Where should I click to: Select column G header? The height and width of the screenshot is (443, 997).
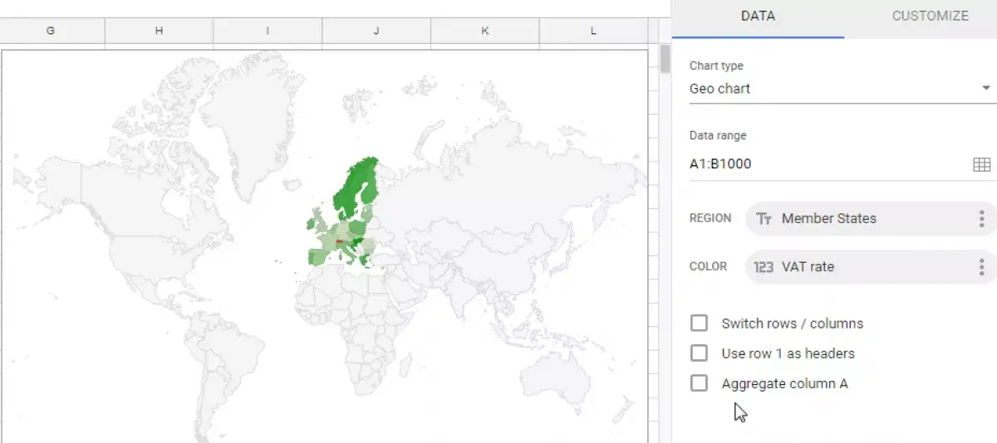point(51,31)
